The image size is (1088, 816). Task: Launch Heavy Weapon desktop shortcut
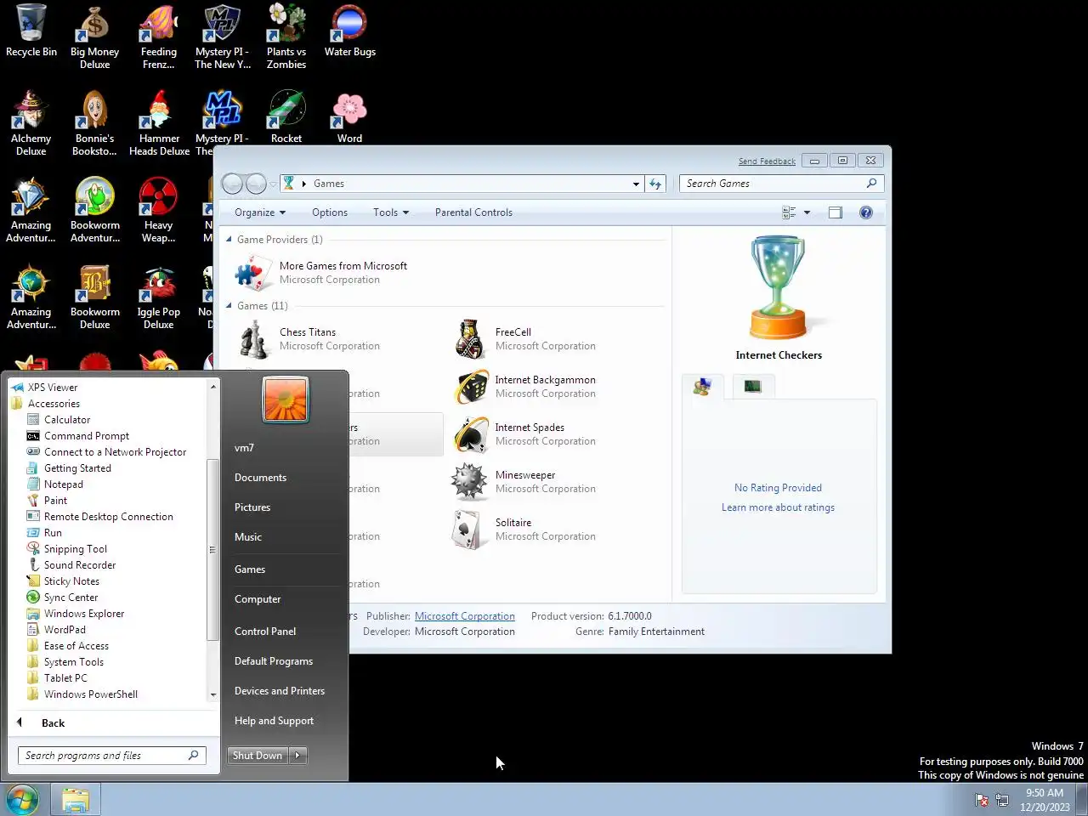159,211
